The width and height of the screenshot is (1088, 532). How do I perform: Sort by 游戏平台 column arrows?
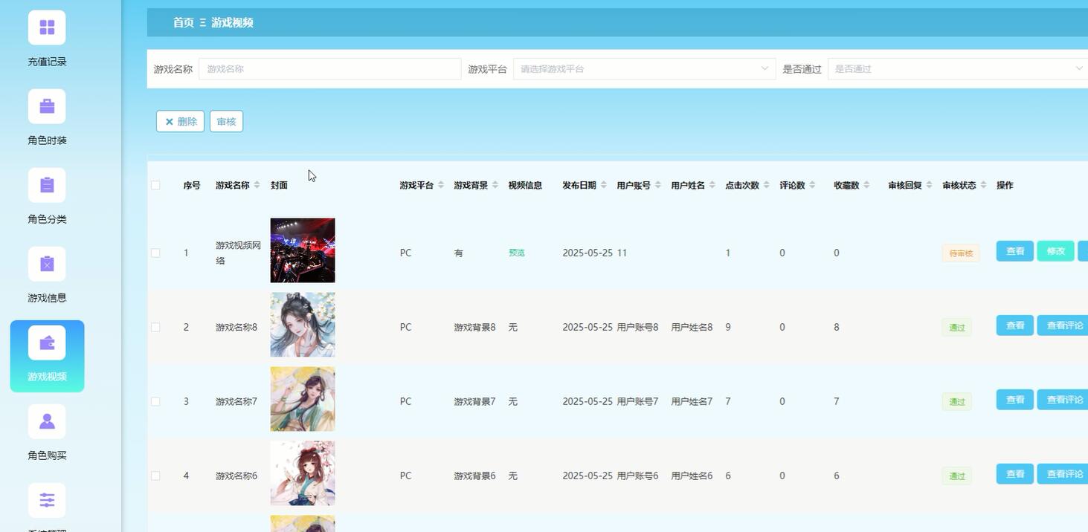pos(440,185)
